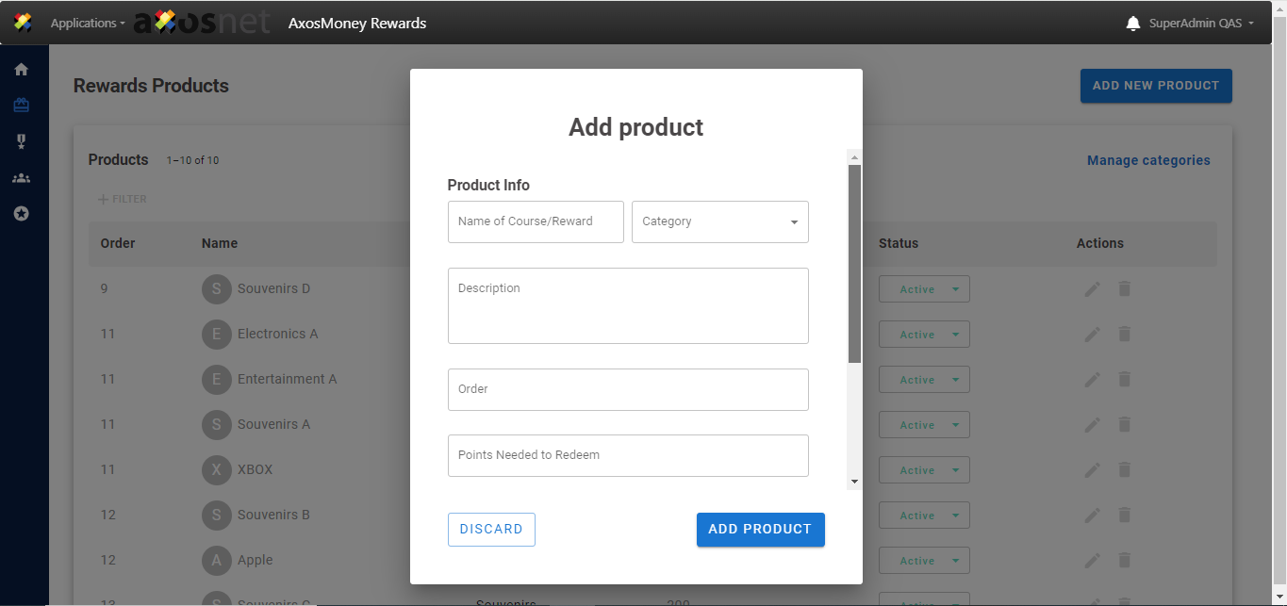The height and width of the screenshot is (606, 1287).
Task: Click the star badge sidebar icon
Action: pyautogui.click(x=21, y=214)
